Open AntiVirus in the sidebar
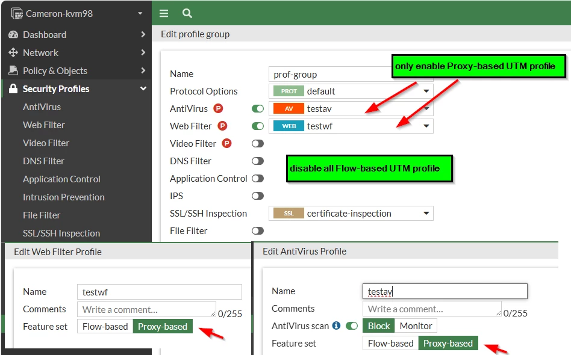Viewport: 571px width, 355px height. 42,107
